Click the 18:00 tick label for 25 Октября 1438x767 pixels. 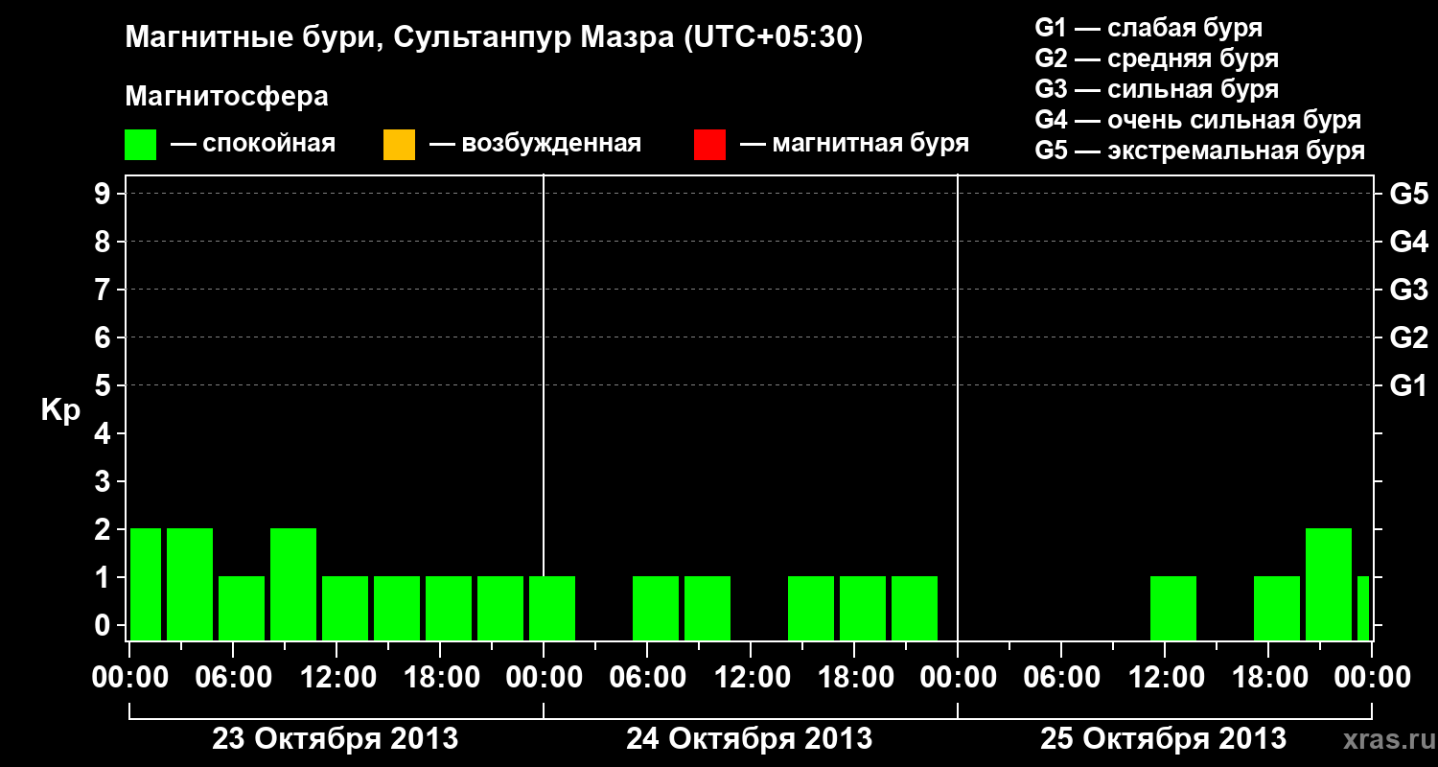[1268, 678]
